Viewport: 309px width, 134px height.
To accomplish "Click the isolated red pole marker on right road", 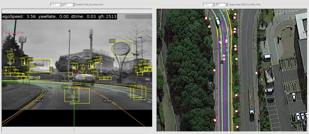I will [257, 73].
